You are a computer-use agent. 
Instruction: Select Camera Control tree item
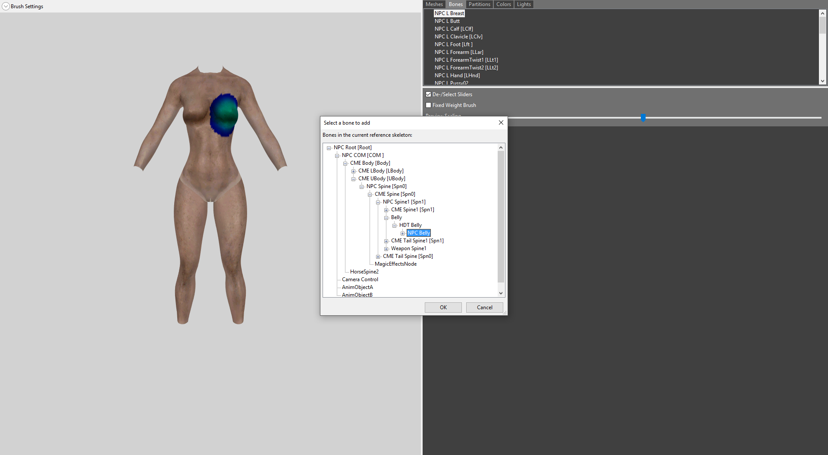[x=360, y=279]
